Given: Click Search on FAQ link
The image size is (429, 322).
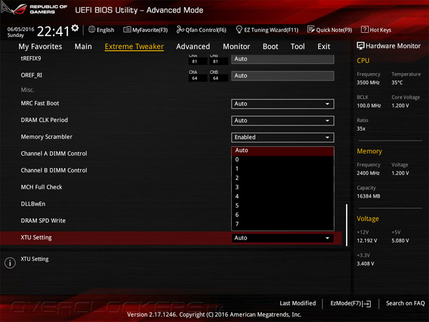Looking at the screenshot, I should pos(406,303).
